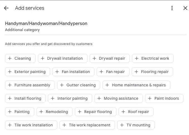Select the Paint indoors chip

(164, 98)
